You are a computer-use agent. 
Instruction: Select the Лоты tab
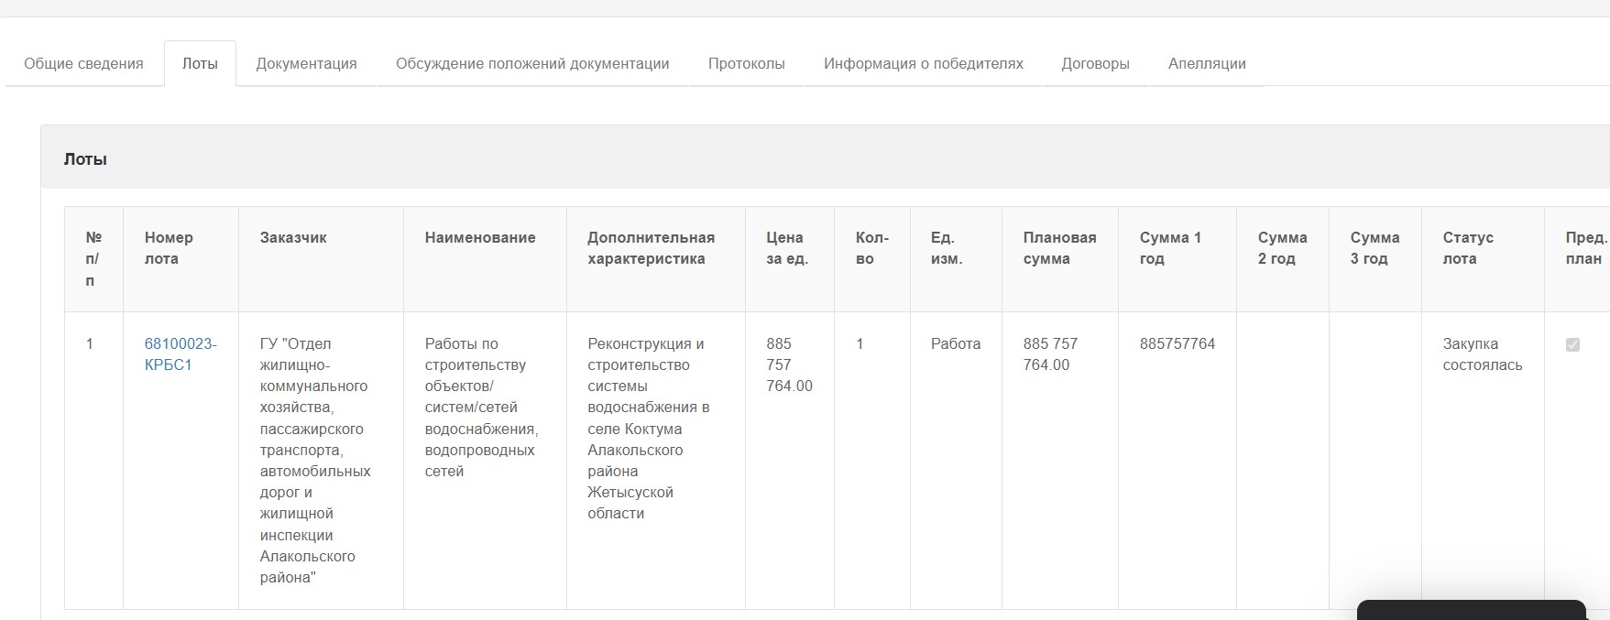[200, 63]
